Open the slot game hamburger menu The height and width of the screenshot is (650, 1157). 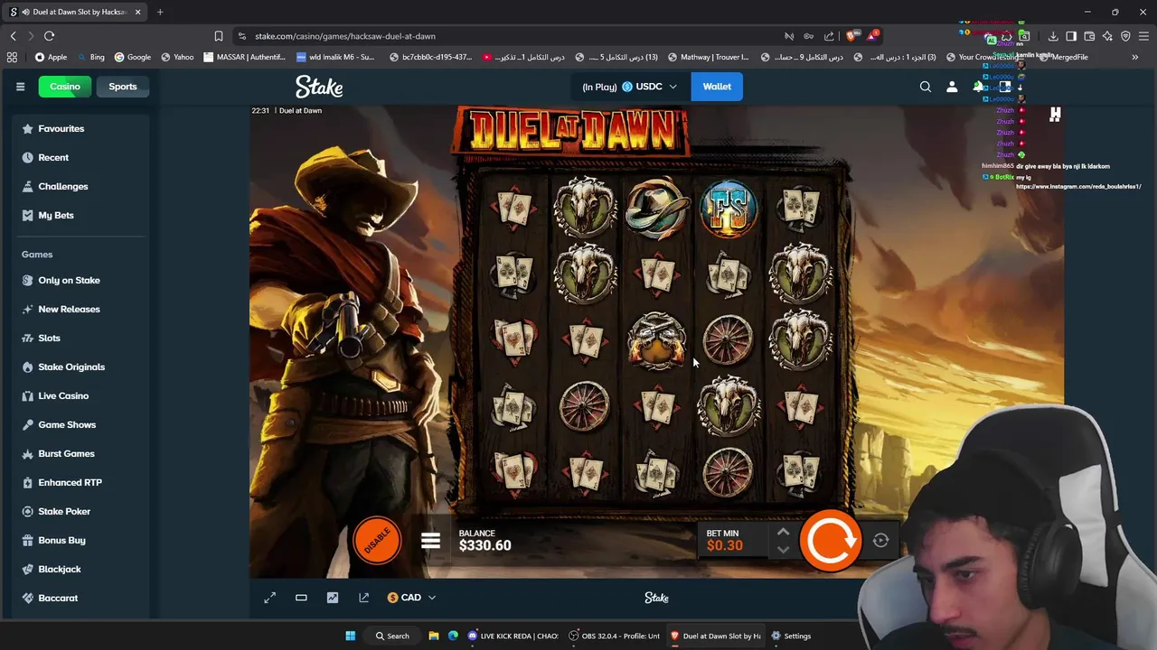(430, 541)
